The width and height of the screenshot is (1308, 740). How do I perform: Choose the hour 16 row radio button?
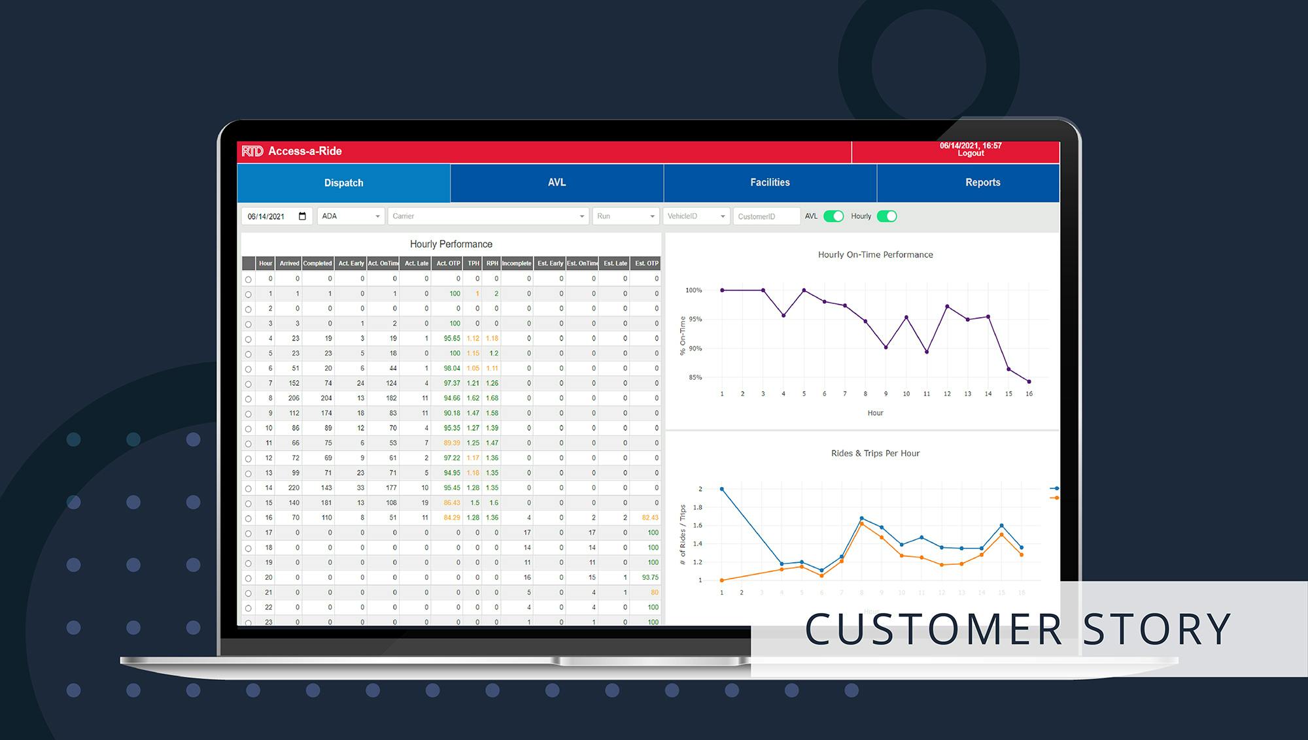249,518
